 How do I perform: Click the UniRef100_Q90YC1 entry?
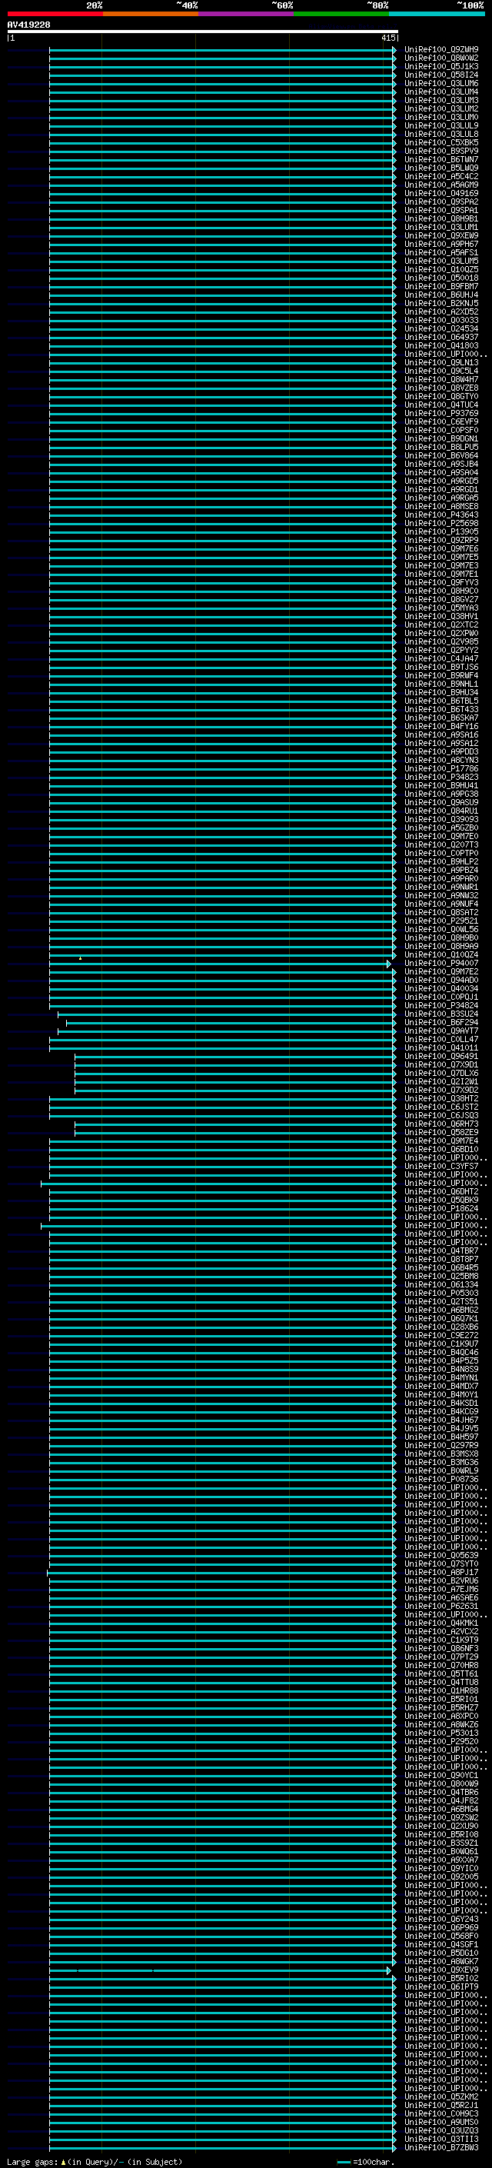click(x=441, y=1775)
